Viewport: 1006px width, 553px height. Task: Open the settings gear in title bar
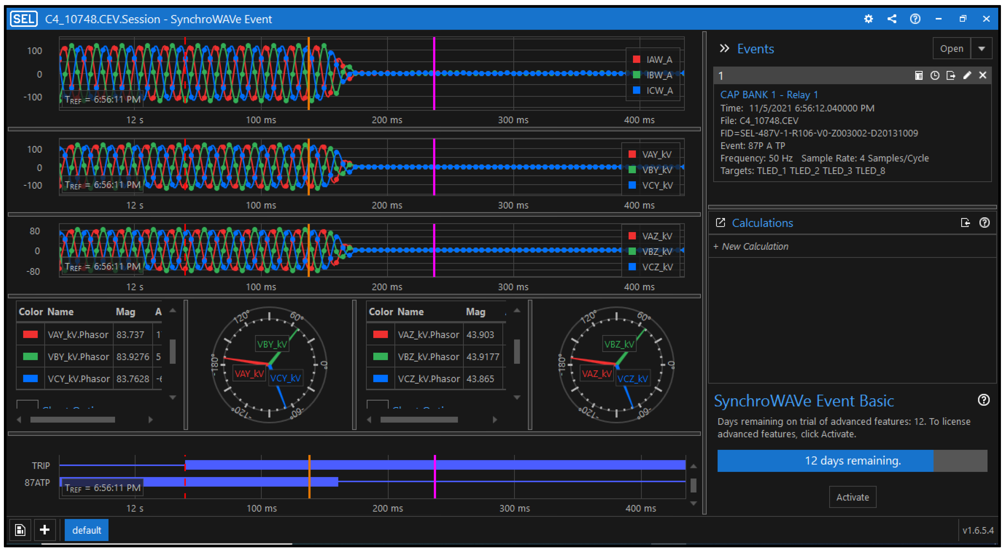point(868,19)
